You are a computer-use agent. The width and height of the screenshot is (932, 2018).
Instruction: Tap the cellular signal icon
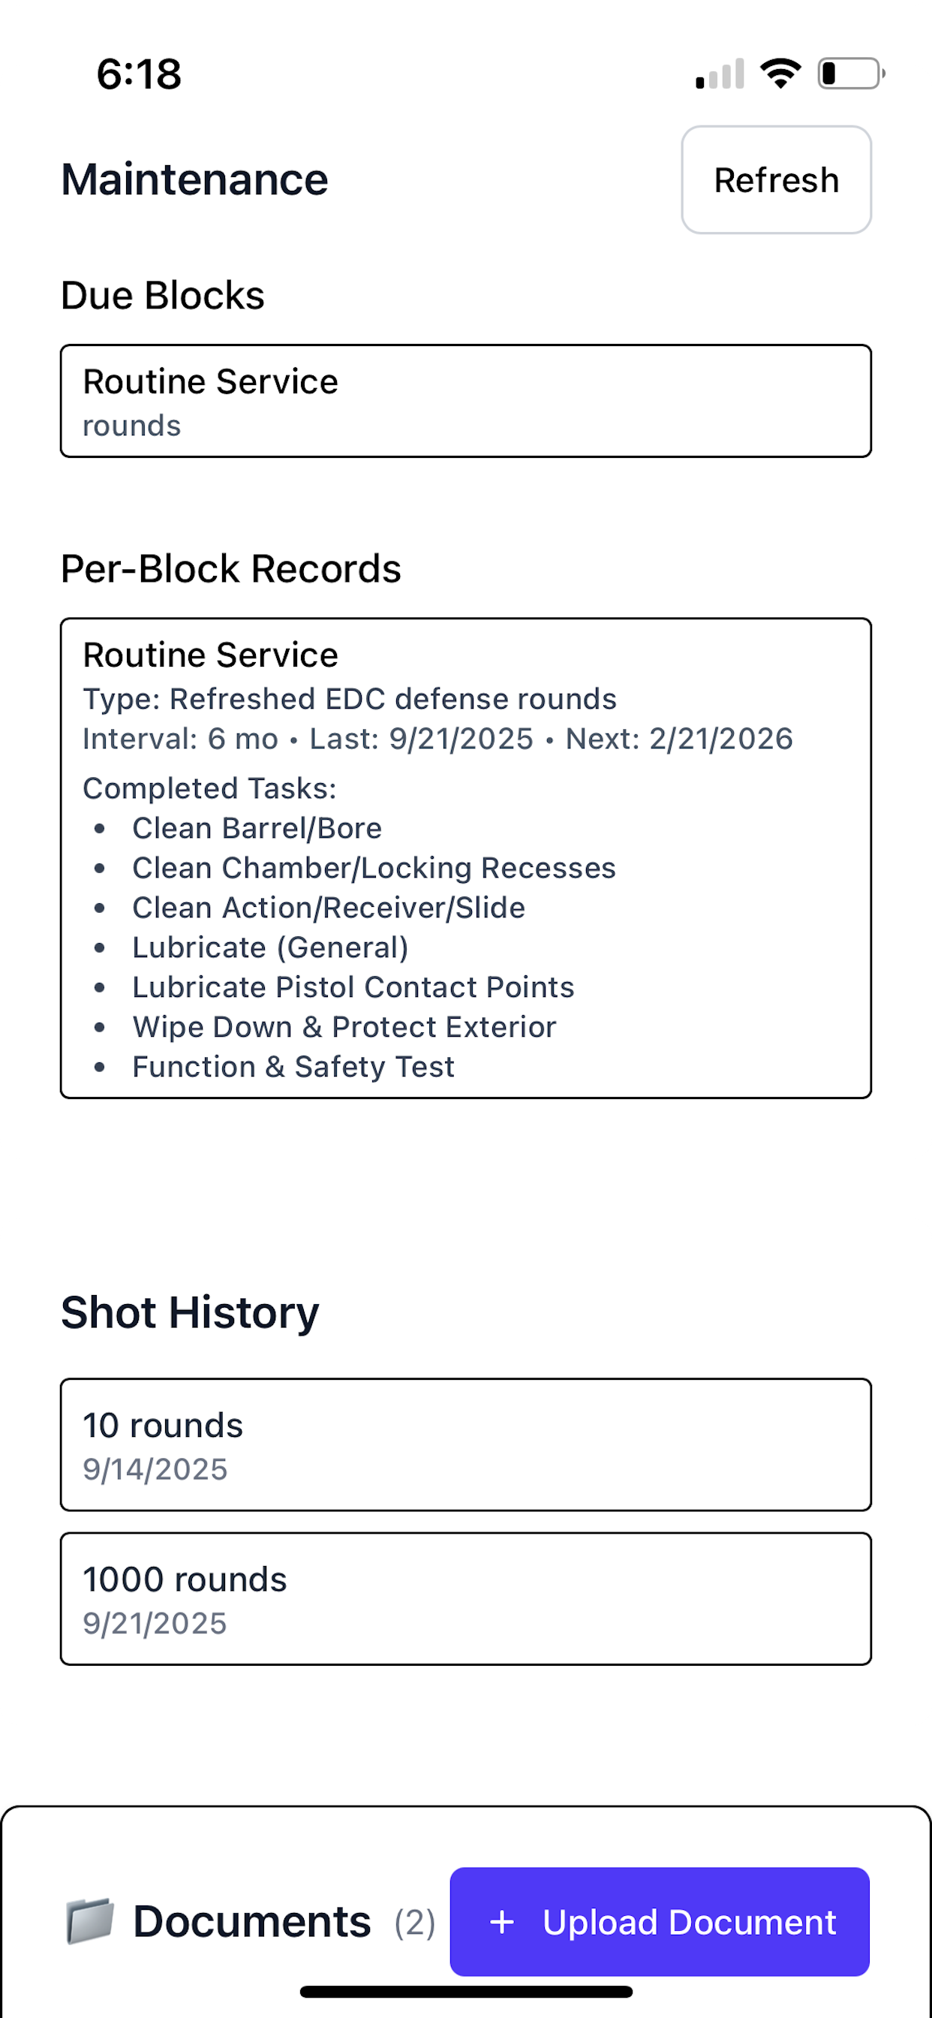pos(720,74)
